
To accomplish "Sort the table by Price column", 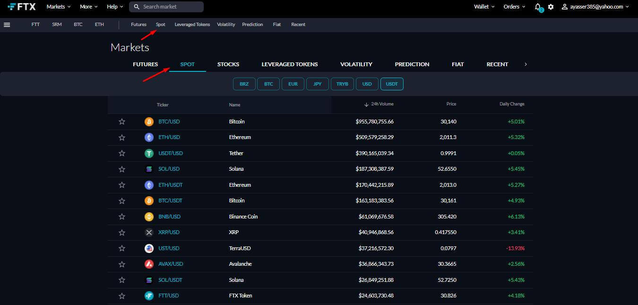I will tap(451, 104).
